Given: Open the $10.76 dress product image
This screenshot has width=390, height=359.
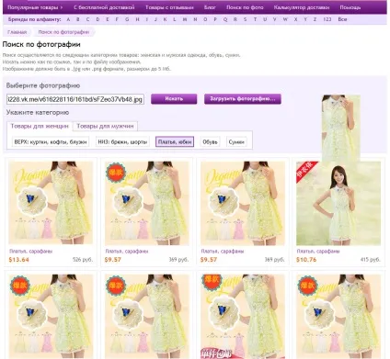Looking at the screenshot, I should [338, 203].
